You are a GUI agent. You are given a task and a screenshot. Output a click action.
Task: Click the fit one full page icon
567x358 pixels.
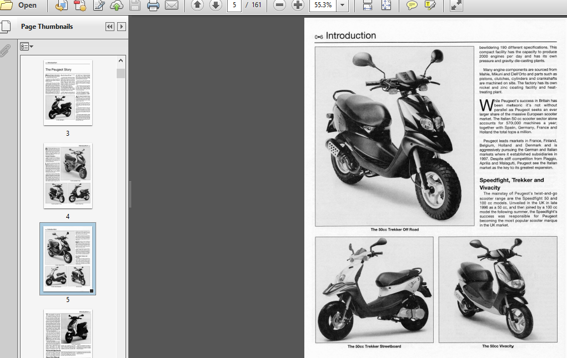(x=386, y=5)
